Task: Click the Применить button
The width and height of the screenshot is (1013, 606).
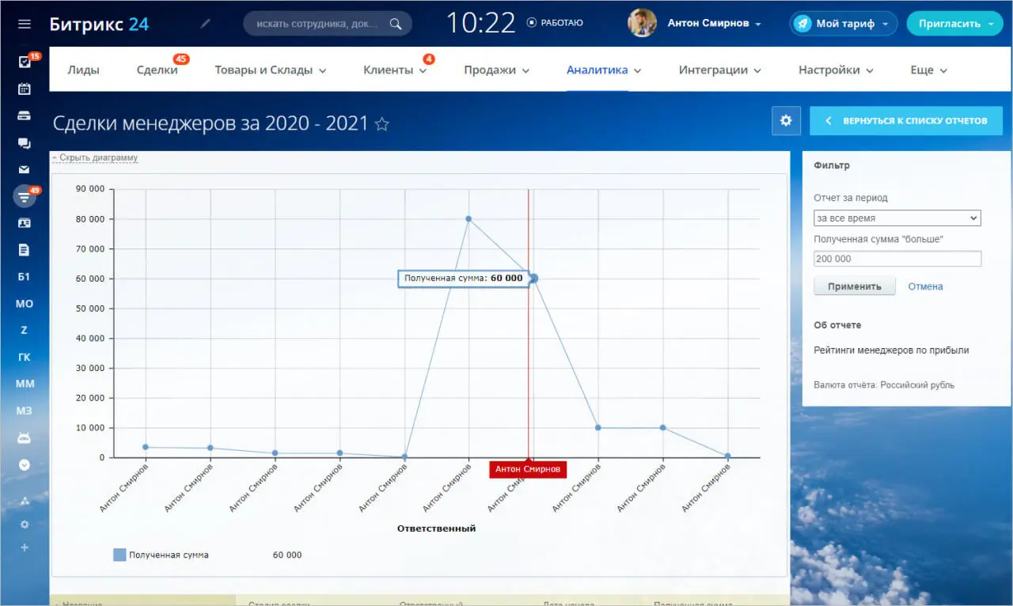Action: point(855,286)
